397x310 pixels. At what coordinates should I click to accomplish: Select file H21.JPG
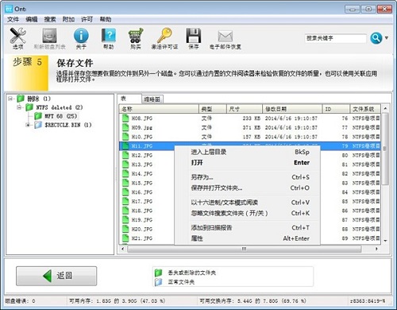click(142, 238)
